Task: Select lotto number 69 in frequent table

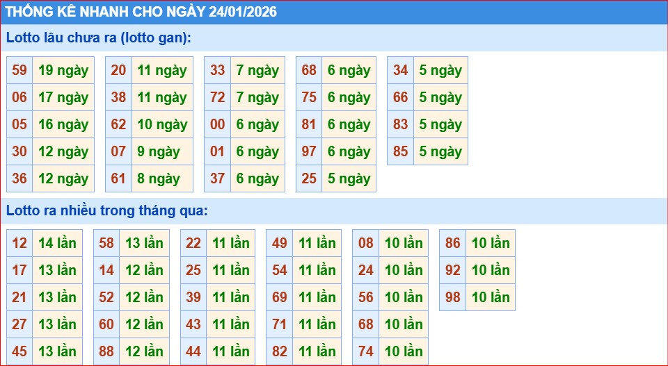Action: pyautogui.click(x=280, y=297)
